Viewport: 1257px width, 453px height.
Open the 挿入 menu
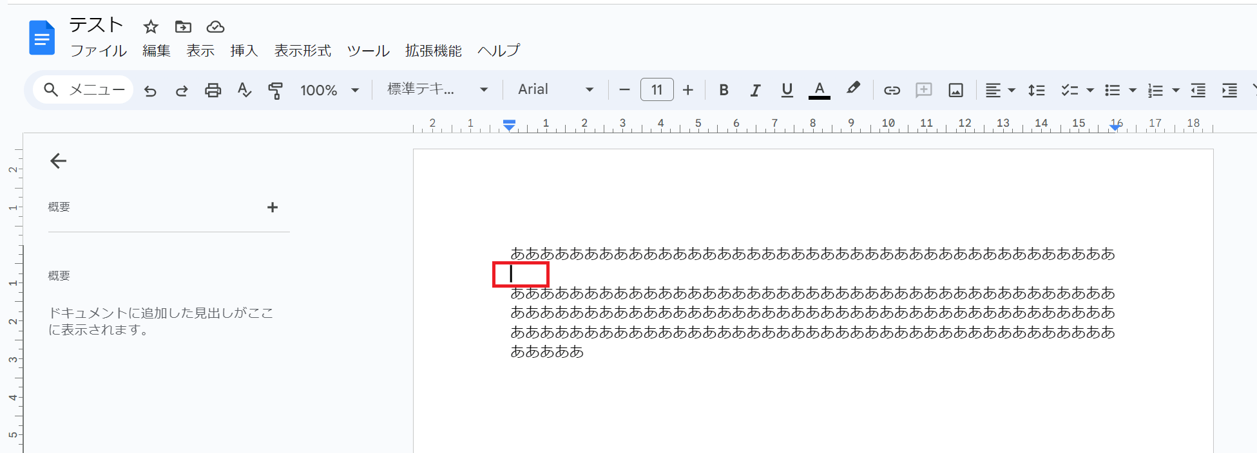coord(244,51)
